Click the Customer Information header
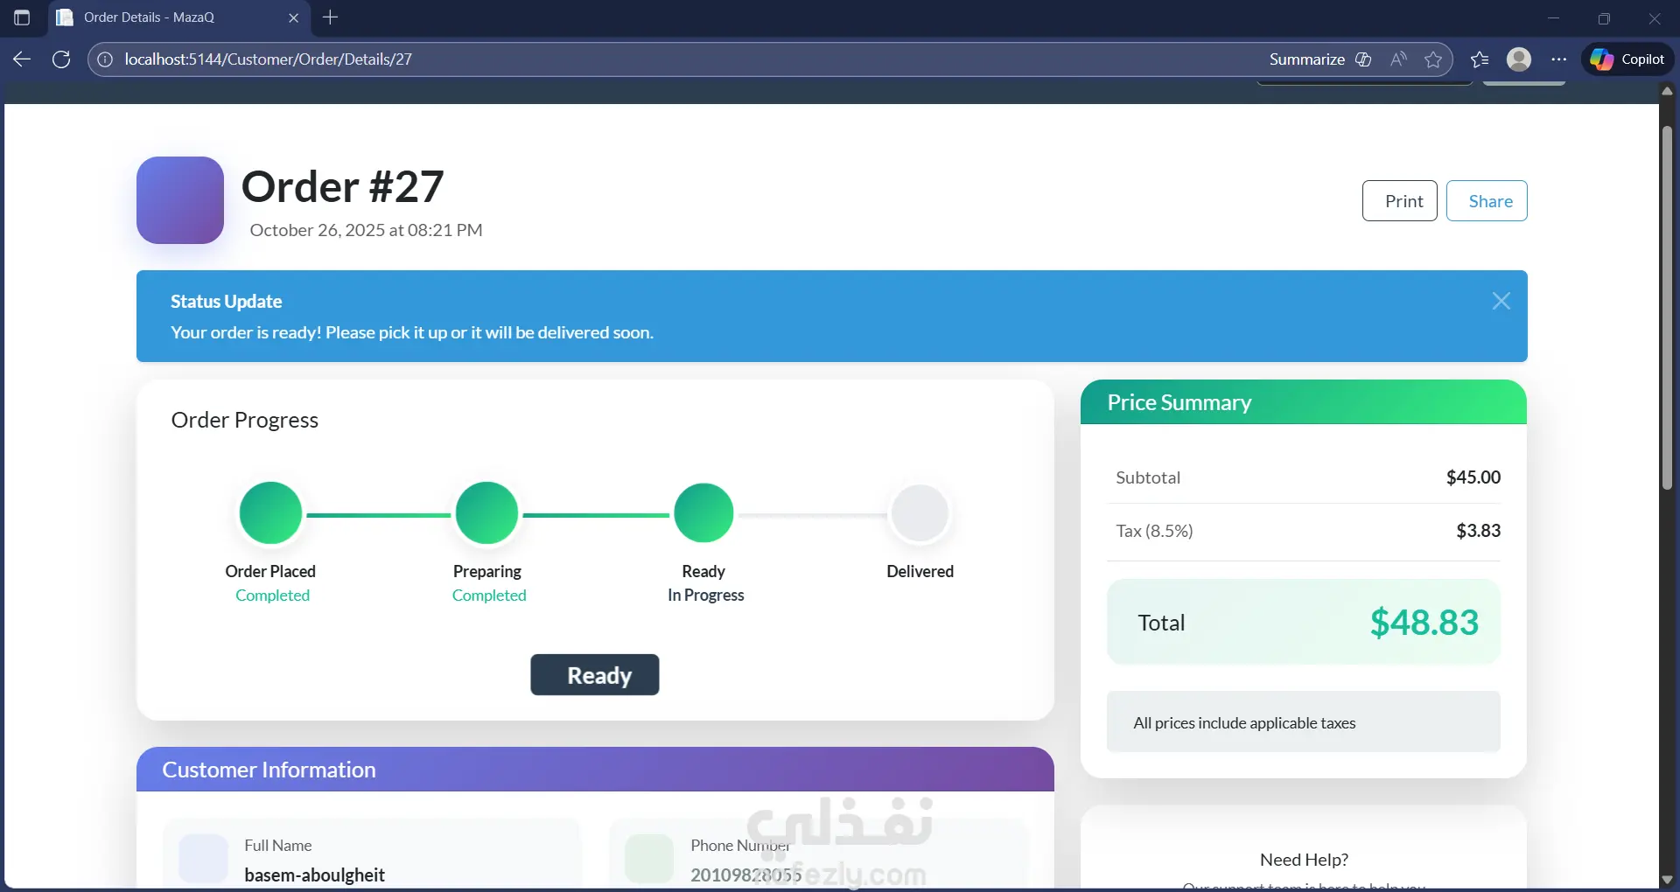Screen dimensions: 1680x892 click(x=595, y=770)
